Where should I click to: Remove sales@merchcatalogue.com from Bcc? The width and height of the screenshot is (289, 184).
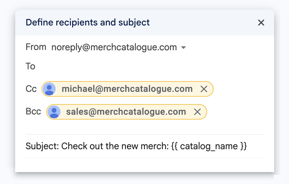(x=197, y=112)
